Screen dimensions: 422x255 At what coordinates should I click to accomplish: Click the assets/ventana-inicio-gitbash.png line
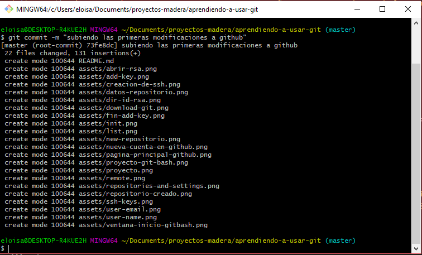click(x=143, y=225)
